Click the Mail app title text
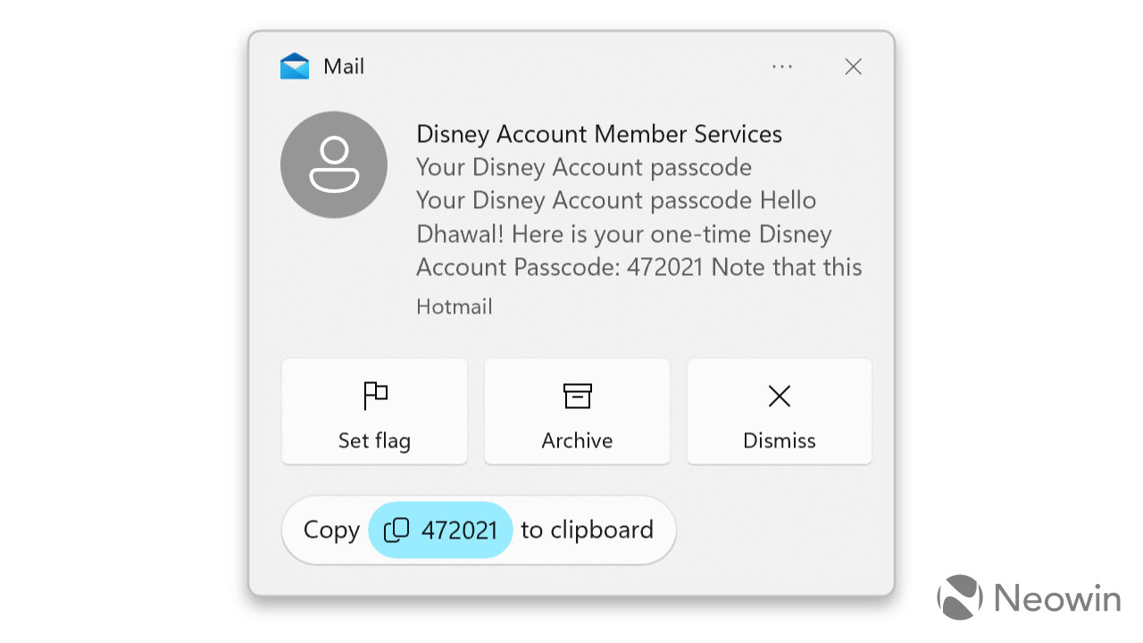Viewport: 1143px width, 643px height. pyautogui.click(x=344, y=67)
